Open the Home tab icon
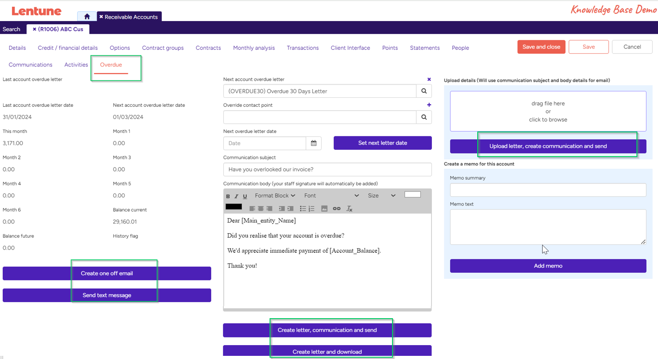The image size is (658, 359). (x=87, y=17)
